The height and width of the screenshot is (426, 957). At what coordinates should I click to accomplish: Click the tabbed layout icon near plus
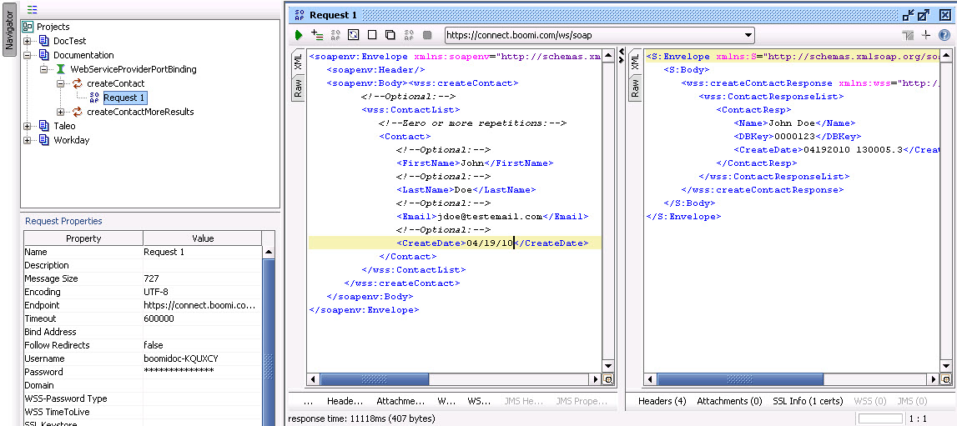tap(908, 35)
